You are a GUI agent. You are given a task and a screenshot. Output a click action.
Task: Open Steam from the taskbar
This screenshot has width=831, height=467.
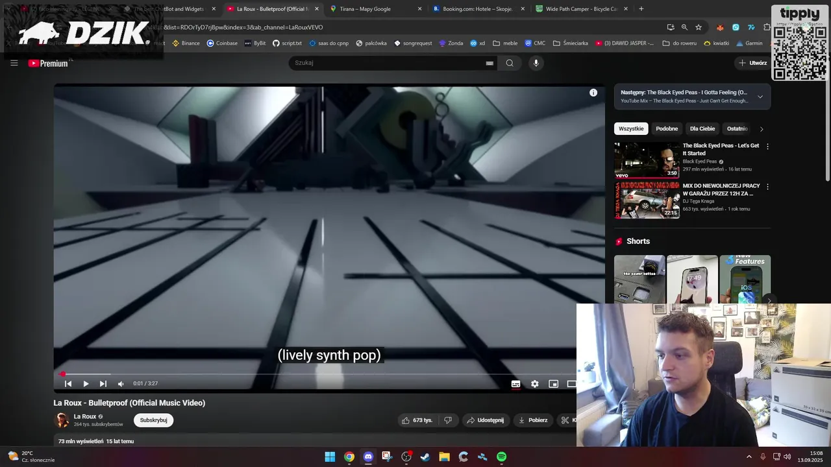(x=425, y=457)
